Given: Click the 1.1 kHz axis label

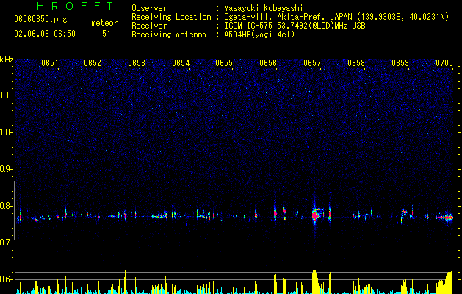Looking at the screenshot, I should coord(7,96).
